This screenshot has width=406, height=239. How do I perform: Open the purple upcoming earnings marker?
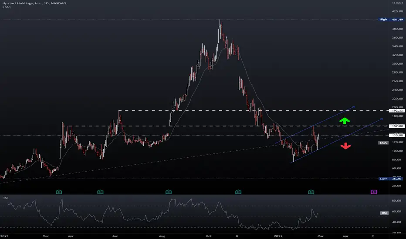point(374,192)
